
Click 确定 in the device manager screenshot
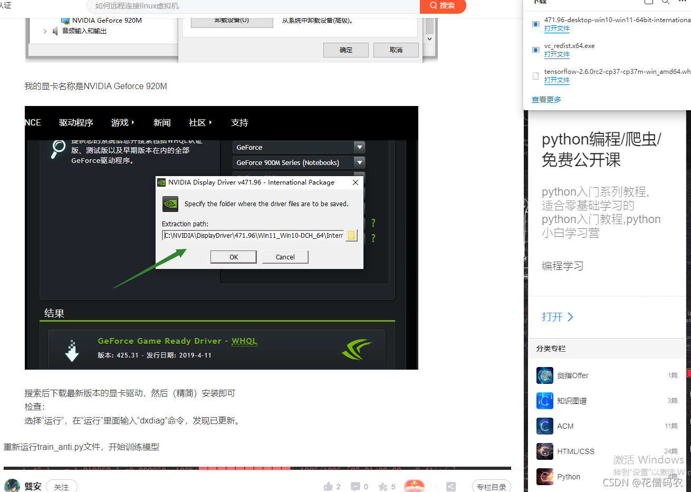coord(346,50)
